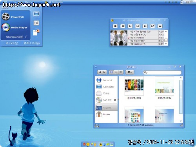196x147 pixels.
Task: Stop playback in the music player
Action: coord(115,26)
